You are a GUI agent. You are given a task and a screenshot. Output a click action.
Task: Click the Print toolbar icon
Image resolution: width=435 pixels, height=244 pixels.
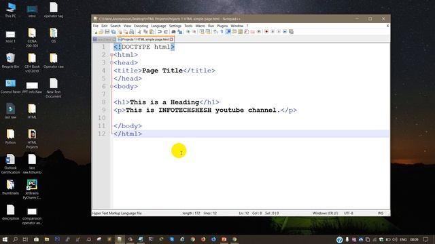(132, 32)
